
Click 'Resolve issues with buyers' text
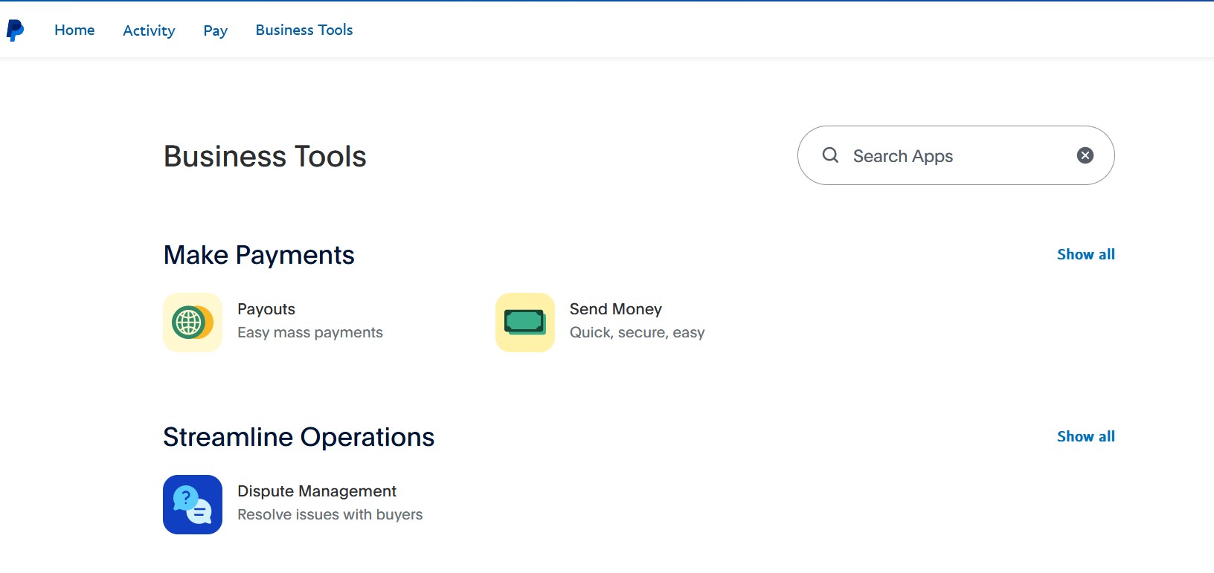[330, 514]
